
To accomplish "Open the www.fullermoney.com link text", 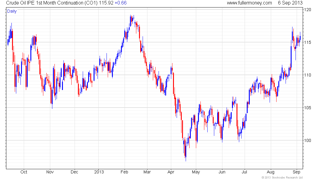I will (x=249, y=3).
